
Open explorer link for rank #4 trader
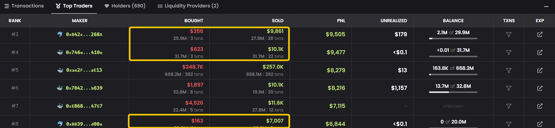tap(540, 52)
